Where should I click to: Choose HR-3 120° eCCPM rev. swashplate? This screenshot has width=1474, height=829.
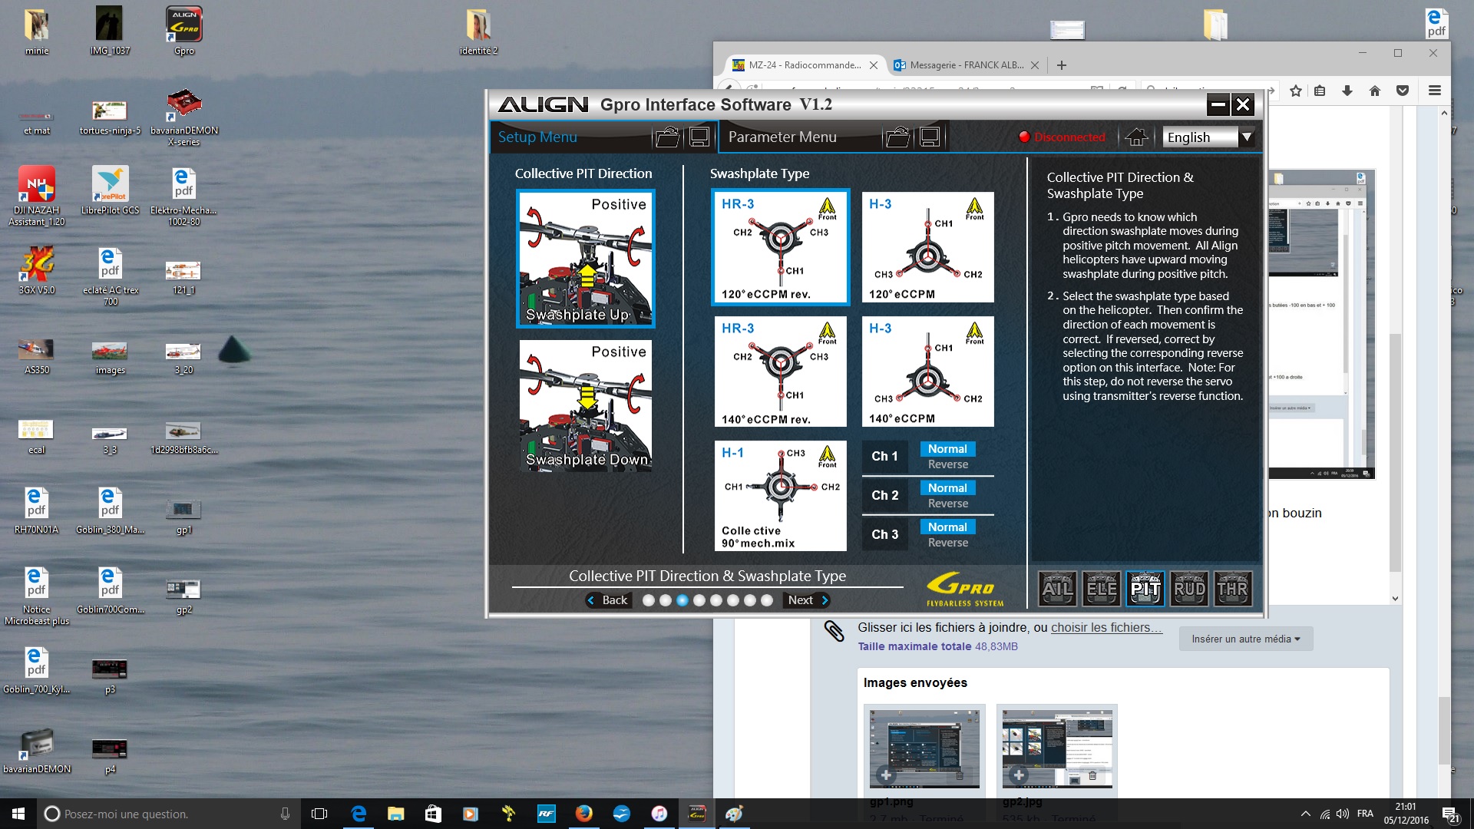point(781,247)
